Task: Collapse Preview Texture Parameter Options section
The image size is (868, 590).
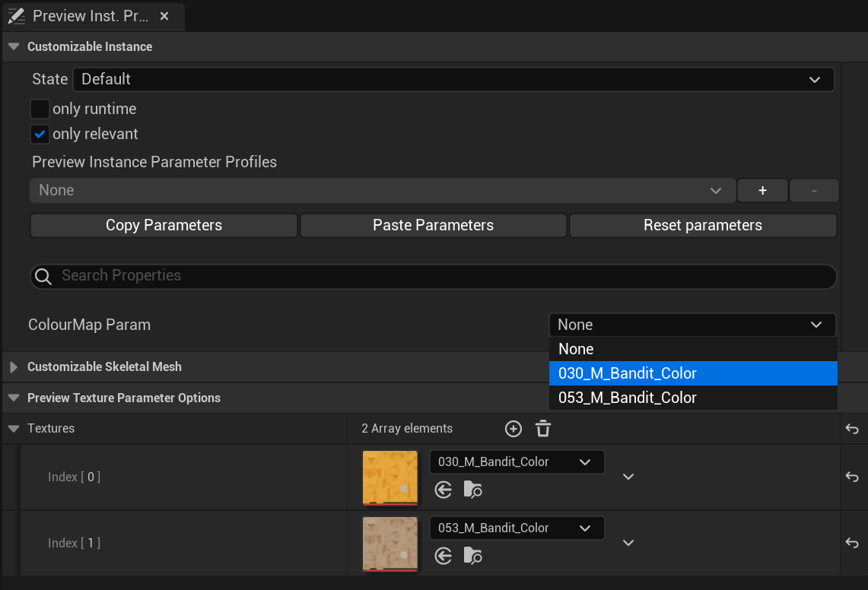Action: (14, 398)
